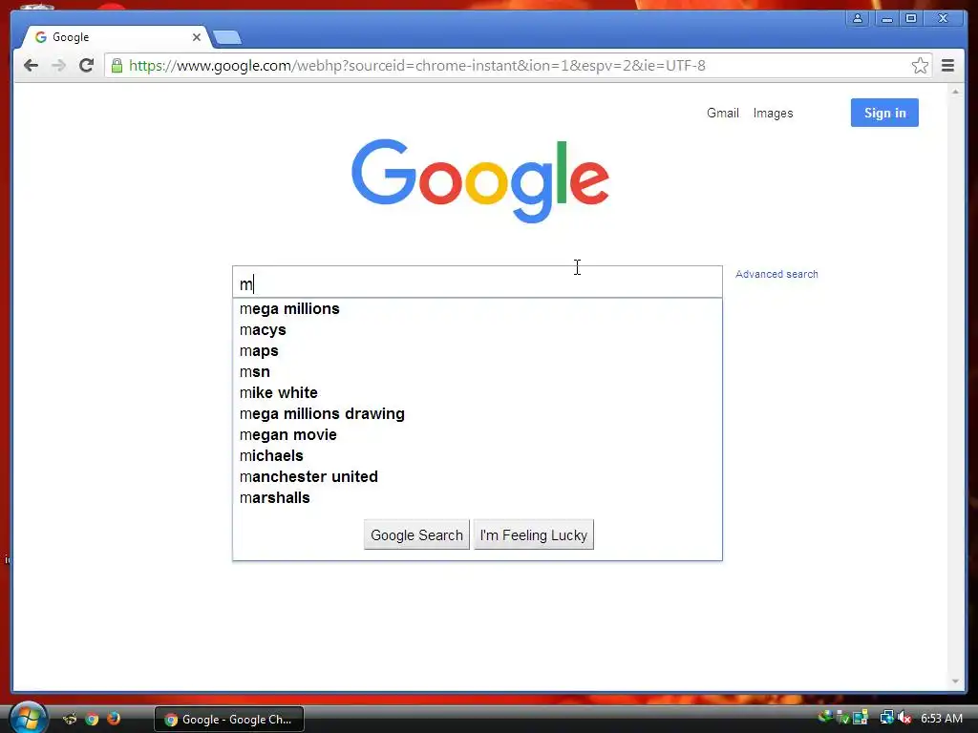978x733 pixels.
Task: Reload the page with the refresh icon
Action: pos(87,66)
